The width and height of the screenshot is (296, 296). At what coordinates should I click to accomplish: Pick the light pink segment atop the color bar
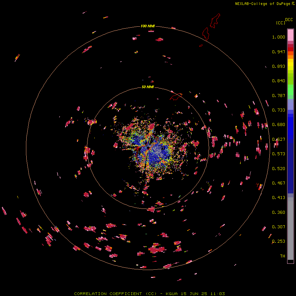pyautogui.click(x=290, y=35)
